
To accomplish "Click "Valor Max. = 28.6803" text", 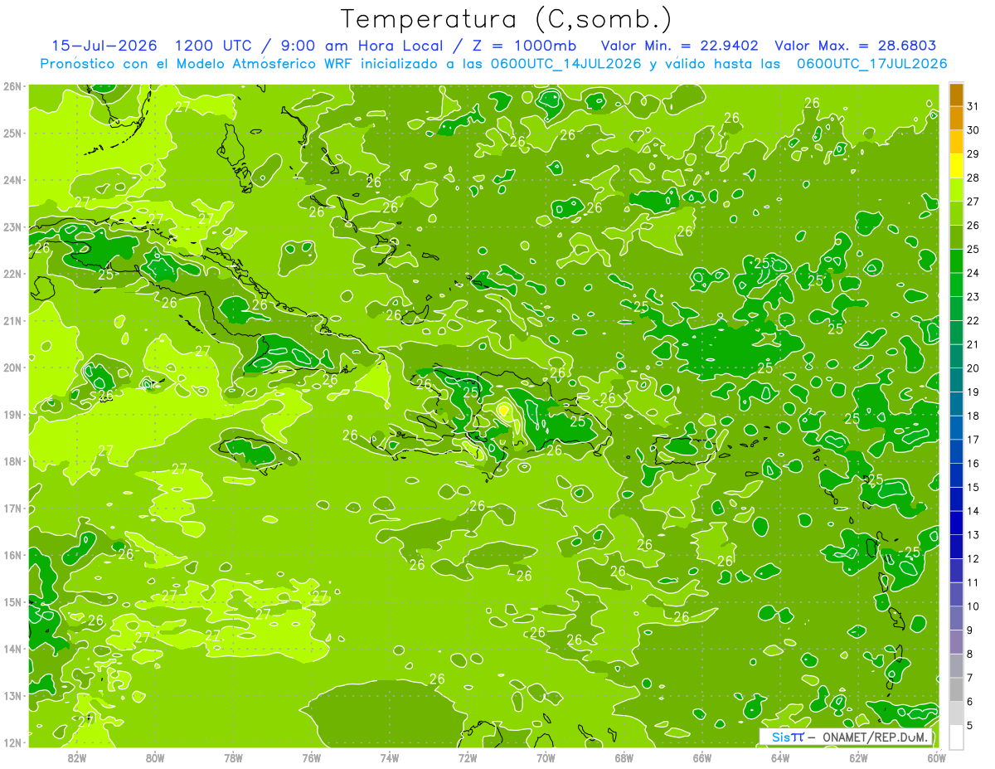I will (855, 46).
